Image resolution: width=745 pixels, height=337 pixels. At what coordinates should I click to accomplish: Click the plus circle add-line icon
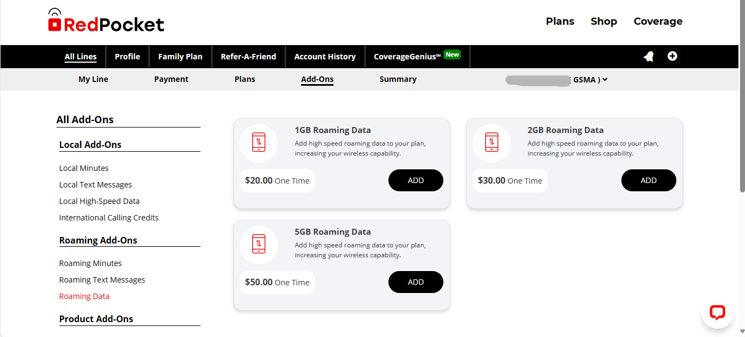pos(672,56)
